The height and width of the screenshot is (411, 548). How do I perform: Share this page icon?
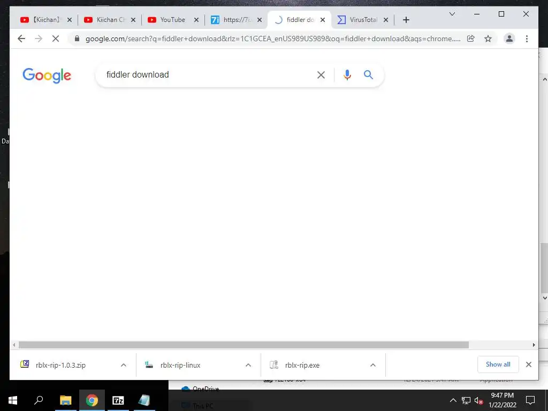[x=471, y=39]
